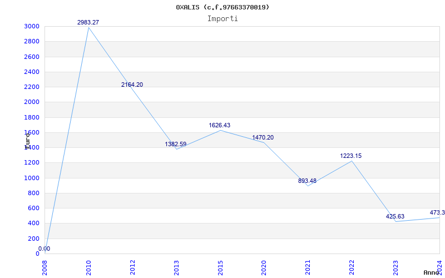The height and width of the screenshot is (278, 445).
Task: Click the 1223.15 data label
Action: click(x=351, y=156)
